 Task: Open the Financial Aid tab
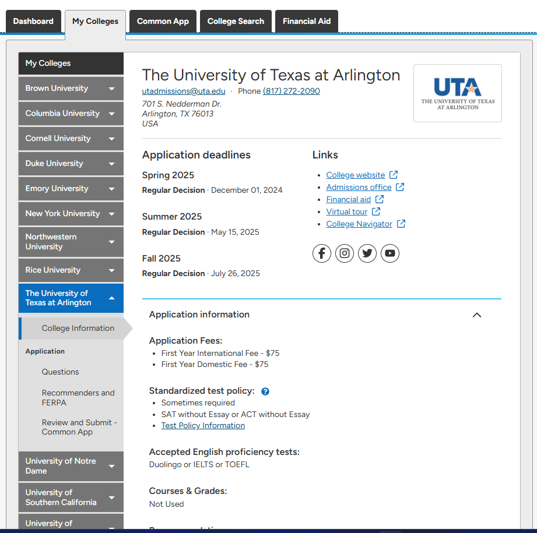307,22
